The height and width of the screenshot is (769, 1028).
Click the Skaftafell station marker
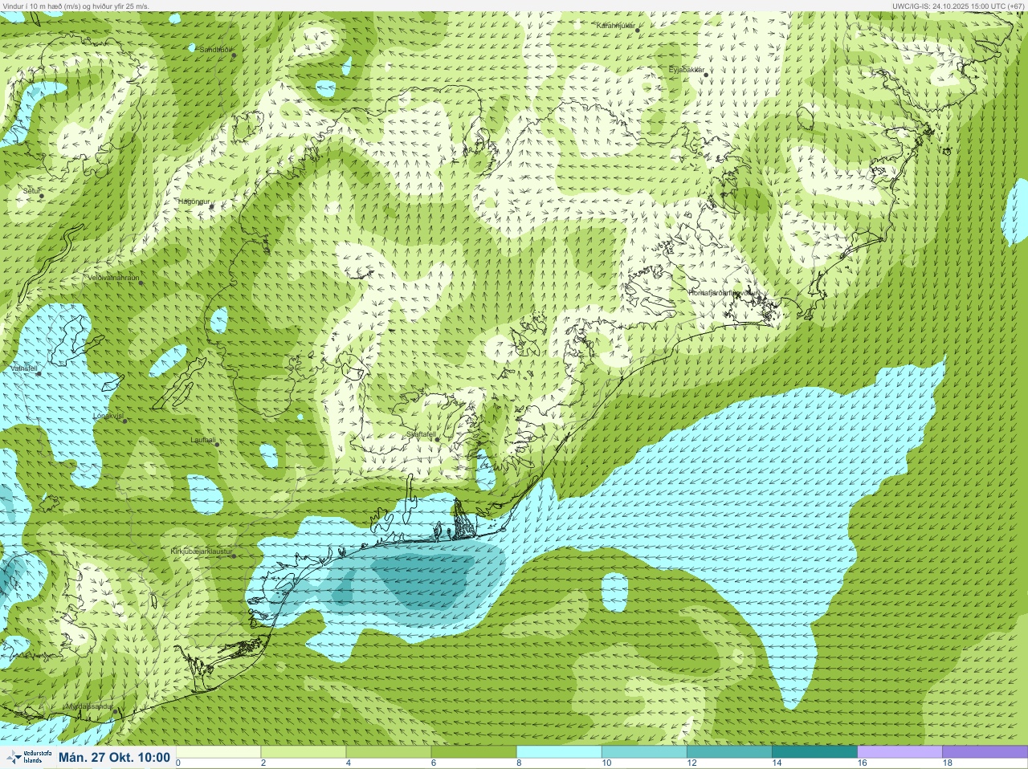point(437,439)
